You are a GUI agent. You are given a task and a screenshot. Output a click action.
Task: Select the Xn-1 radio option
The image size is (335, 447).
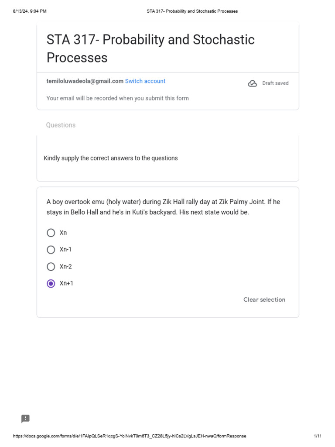click(51, 250)
